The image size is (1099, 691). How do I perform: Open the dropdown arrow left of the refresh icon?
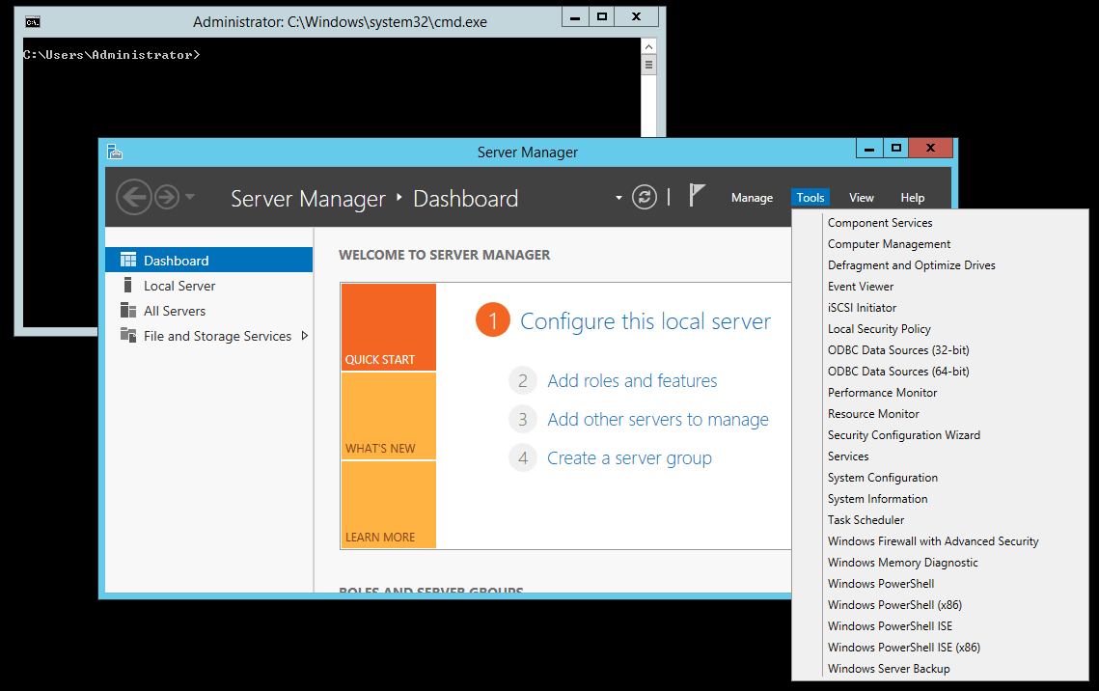click(x=618, y=198)
